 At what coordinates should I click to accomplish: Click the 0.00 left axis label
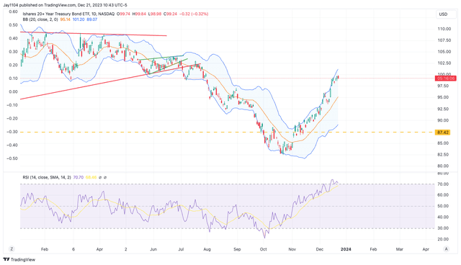tap(13, 91)
